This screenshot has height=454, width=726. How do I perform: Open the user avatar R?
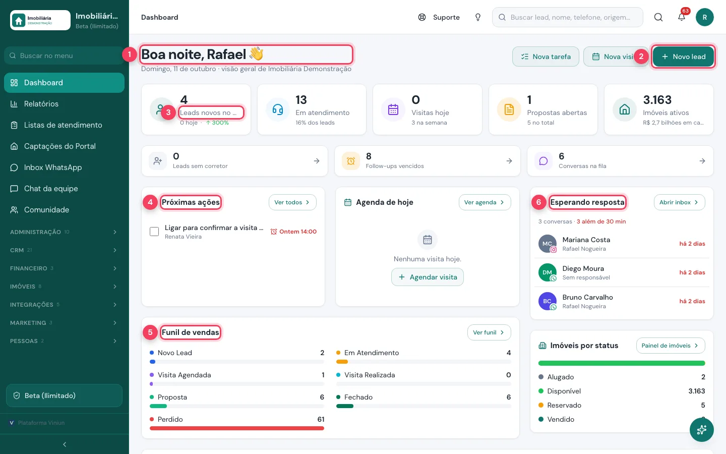coord(705,17)
